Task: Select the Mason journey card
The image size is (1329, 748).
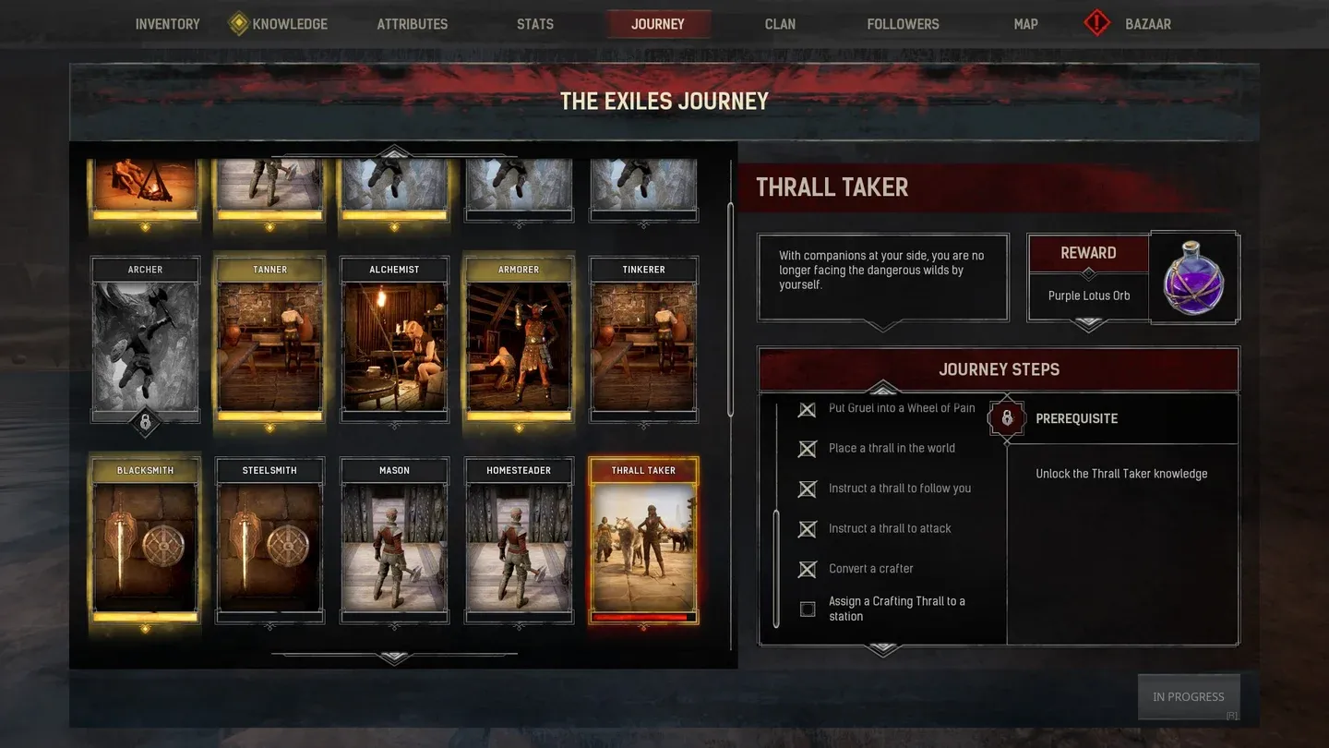Action: pos(394,541)
